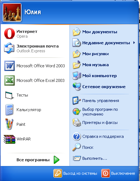Click the Outlook Express envelope icon
Image resolution: width=140 pixels, height=181 pixels.
click(10, 48)
